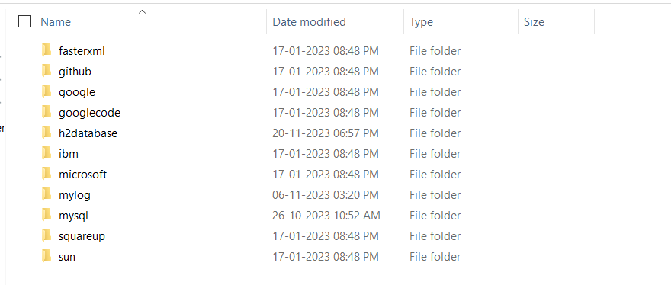
Task: Click the ibm folder icon
Action: pyautogui.click(x=47, y=153)
